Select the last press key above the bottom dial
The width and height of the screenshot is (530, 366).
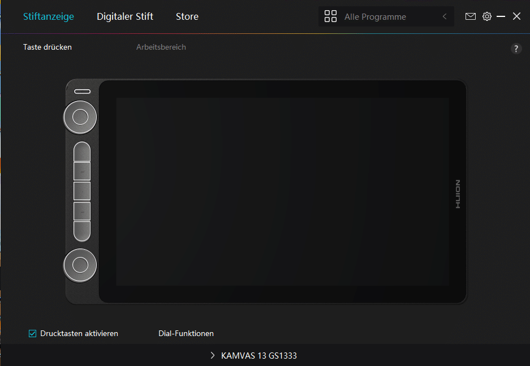(82, 230)
